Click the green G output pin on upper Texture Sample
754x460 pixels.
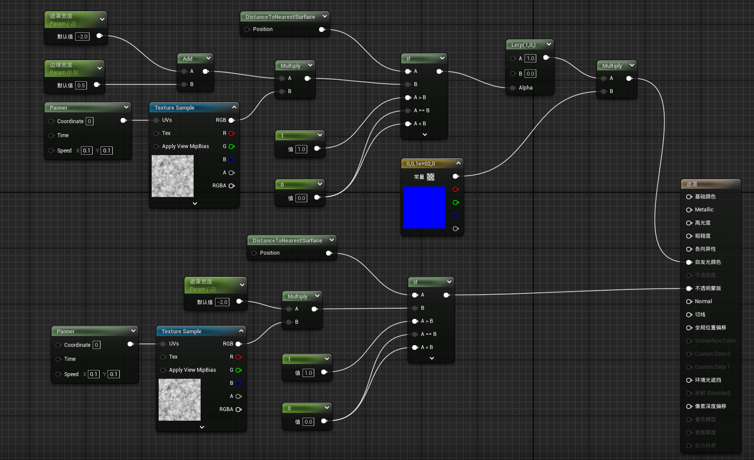(232, 146)
